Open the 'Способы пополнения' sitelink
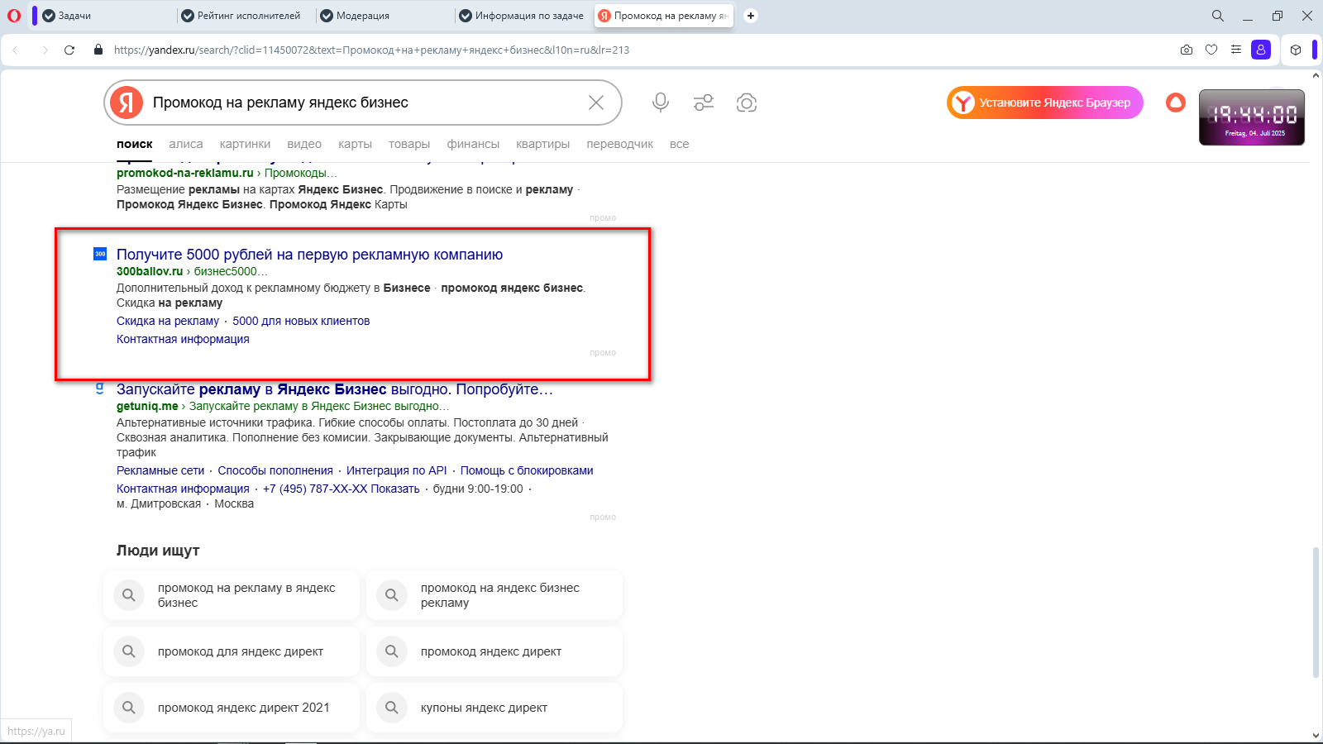Image resolution: width=1323 pixels, height=744 pixels. [x=275, y=470]
